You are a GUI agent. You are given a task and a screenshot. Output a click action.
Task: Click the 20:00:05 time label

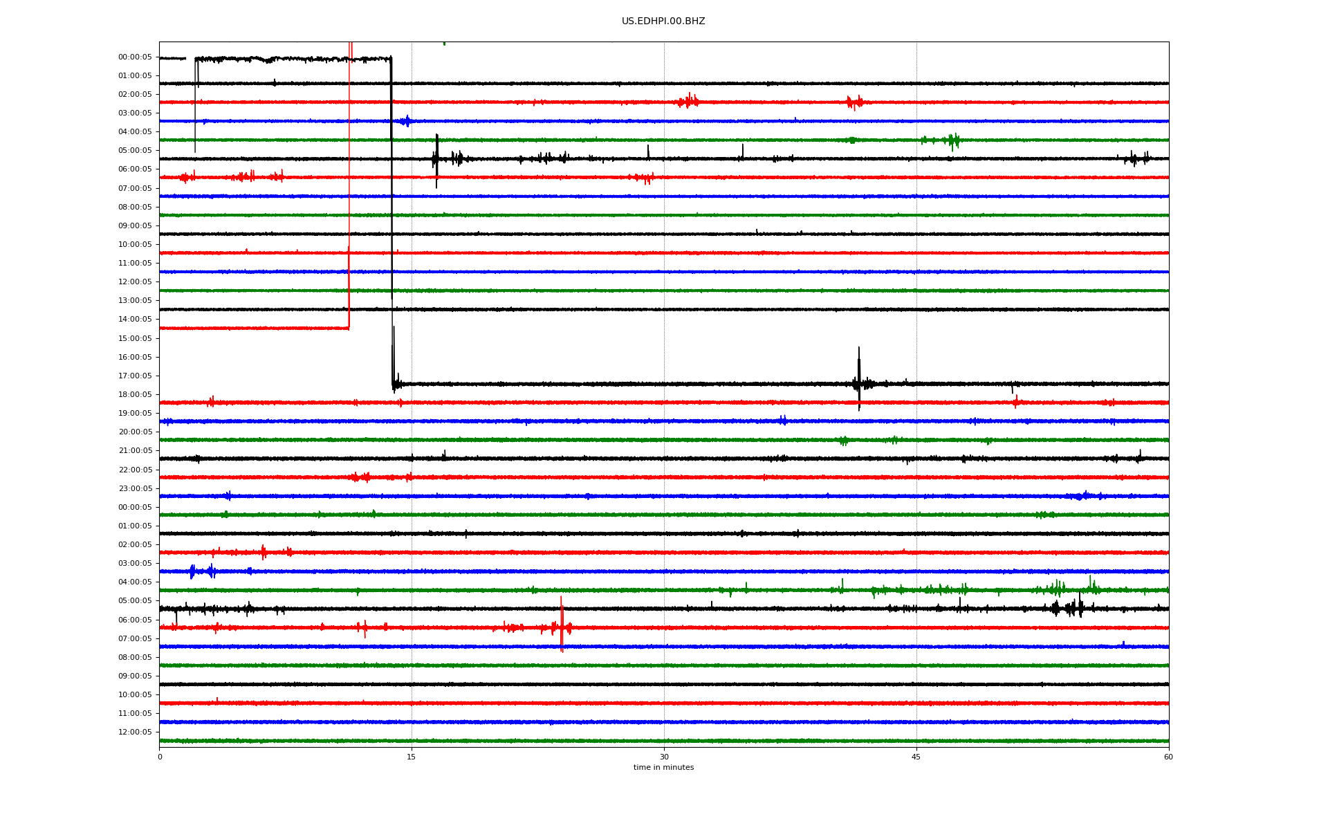pos(135,432)
